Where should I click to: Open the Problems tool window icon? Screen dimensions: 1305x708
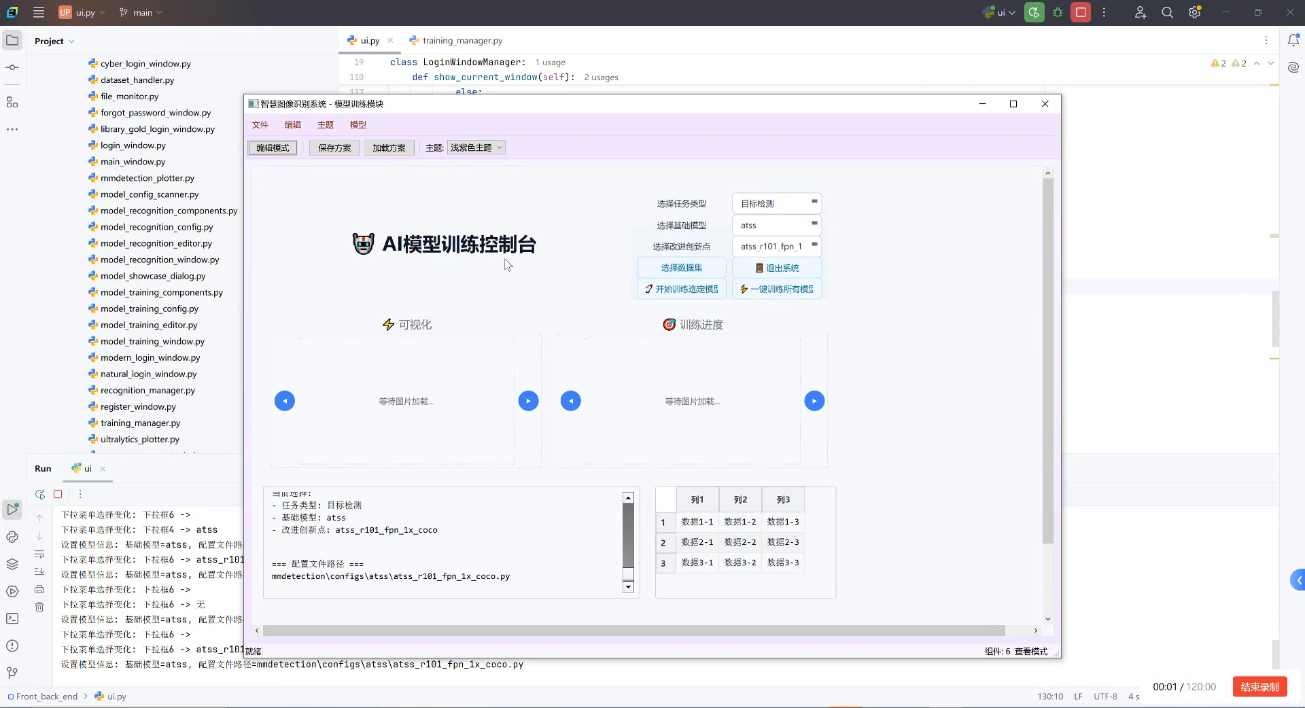click(x=12, y=645)
